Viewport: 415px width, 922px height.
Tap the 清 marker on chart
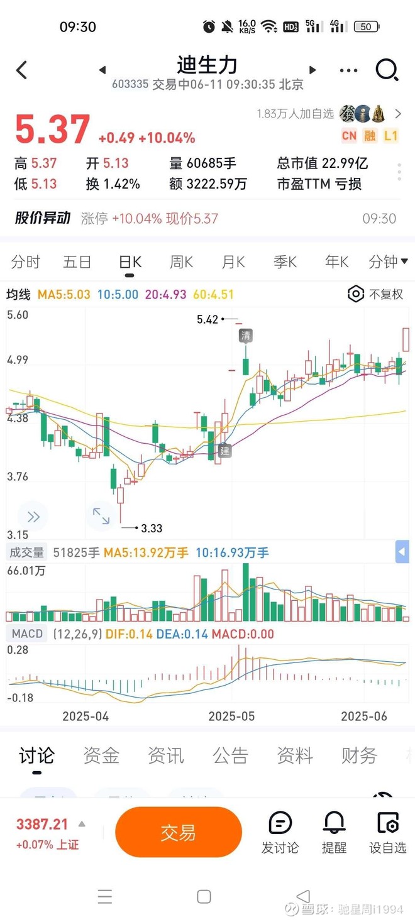click(245, 336)
